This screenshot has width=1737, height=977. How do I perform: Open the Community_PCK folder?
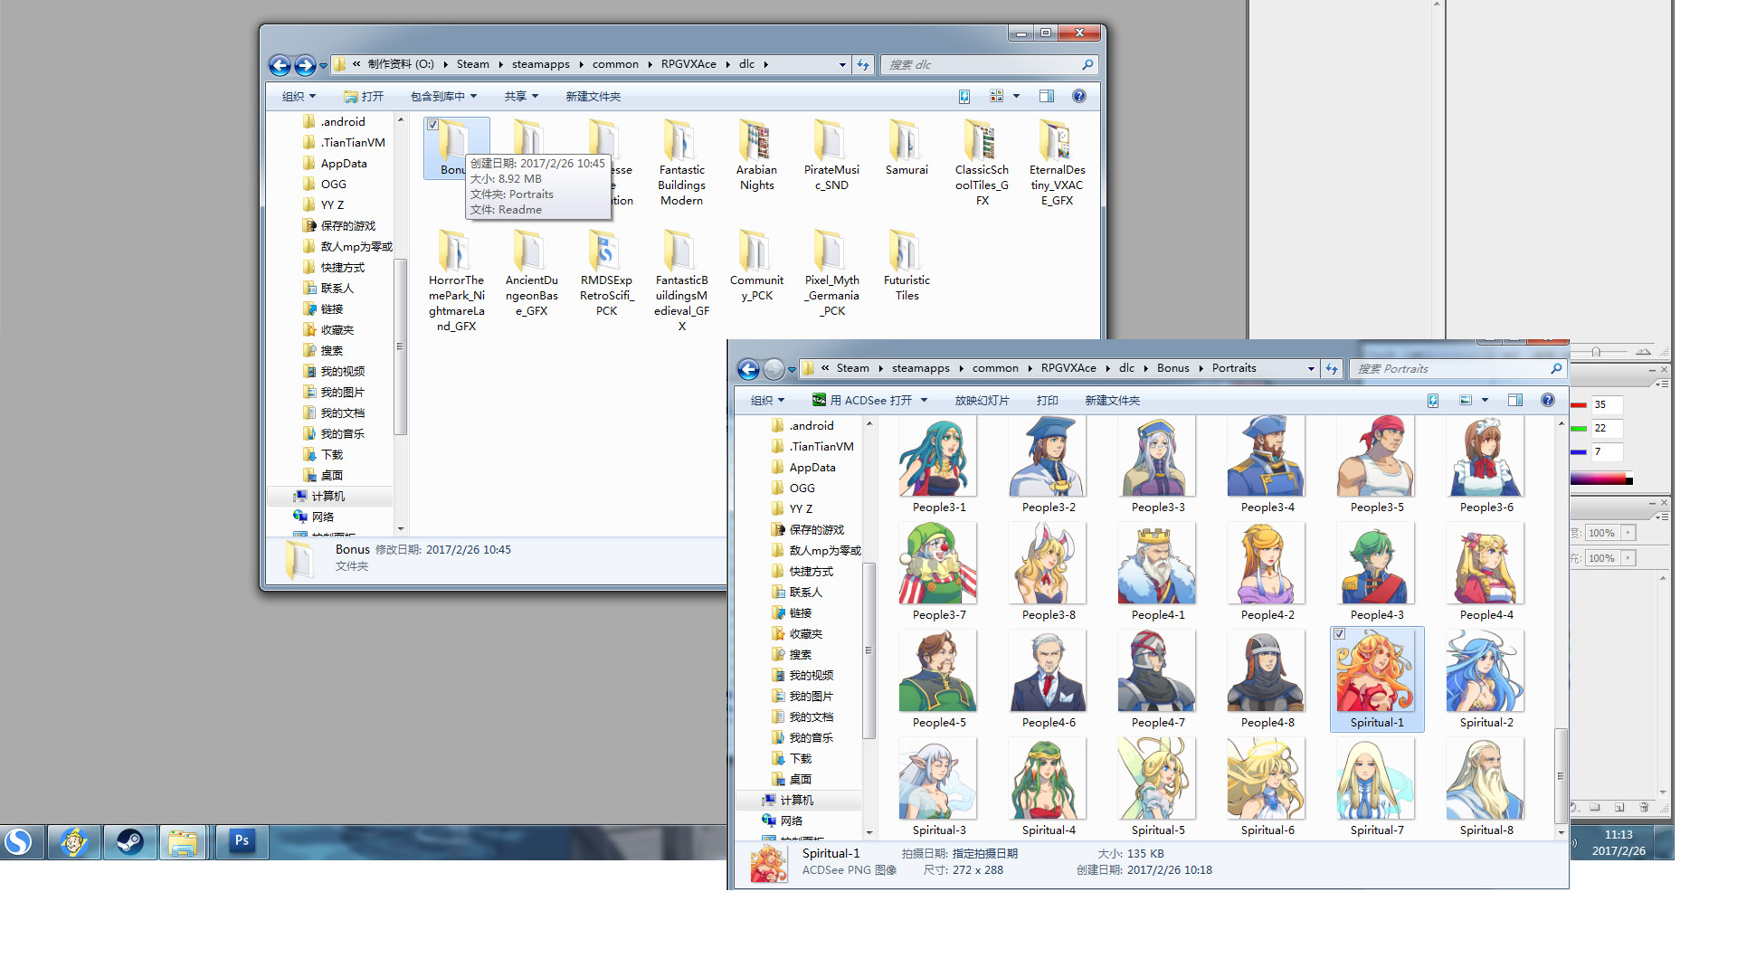pyautogui.click(x=756, y=264)
